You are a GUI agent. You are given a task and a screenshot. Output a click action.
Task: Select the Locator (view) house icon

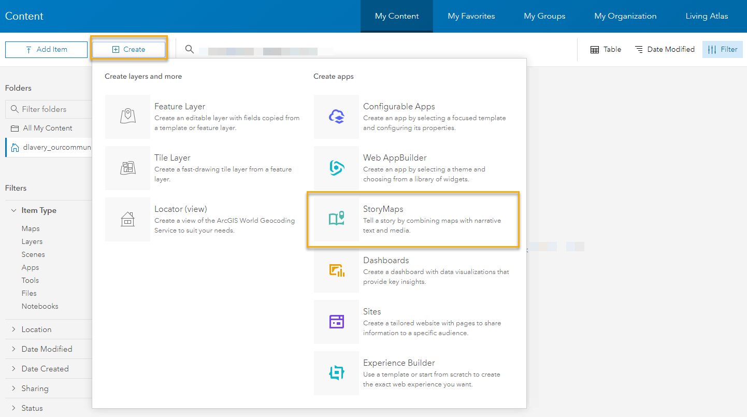[x=127, y=219]
